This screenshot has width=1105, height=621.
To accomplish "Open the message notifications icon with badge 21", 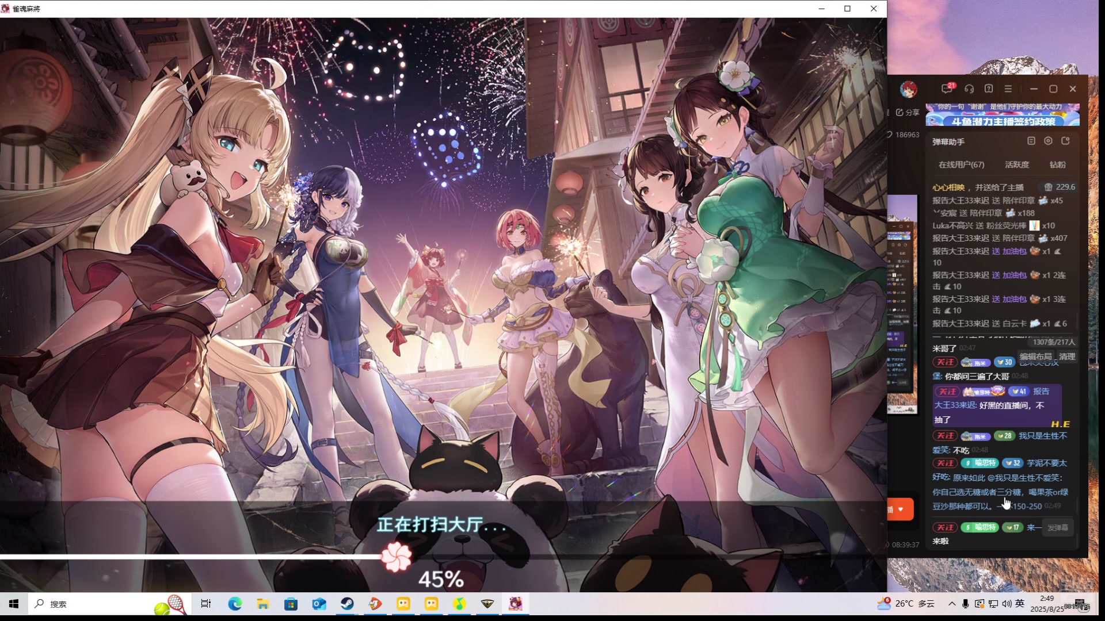I will [x=947, y=89].
